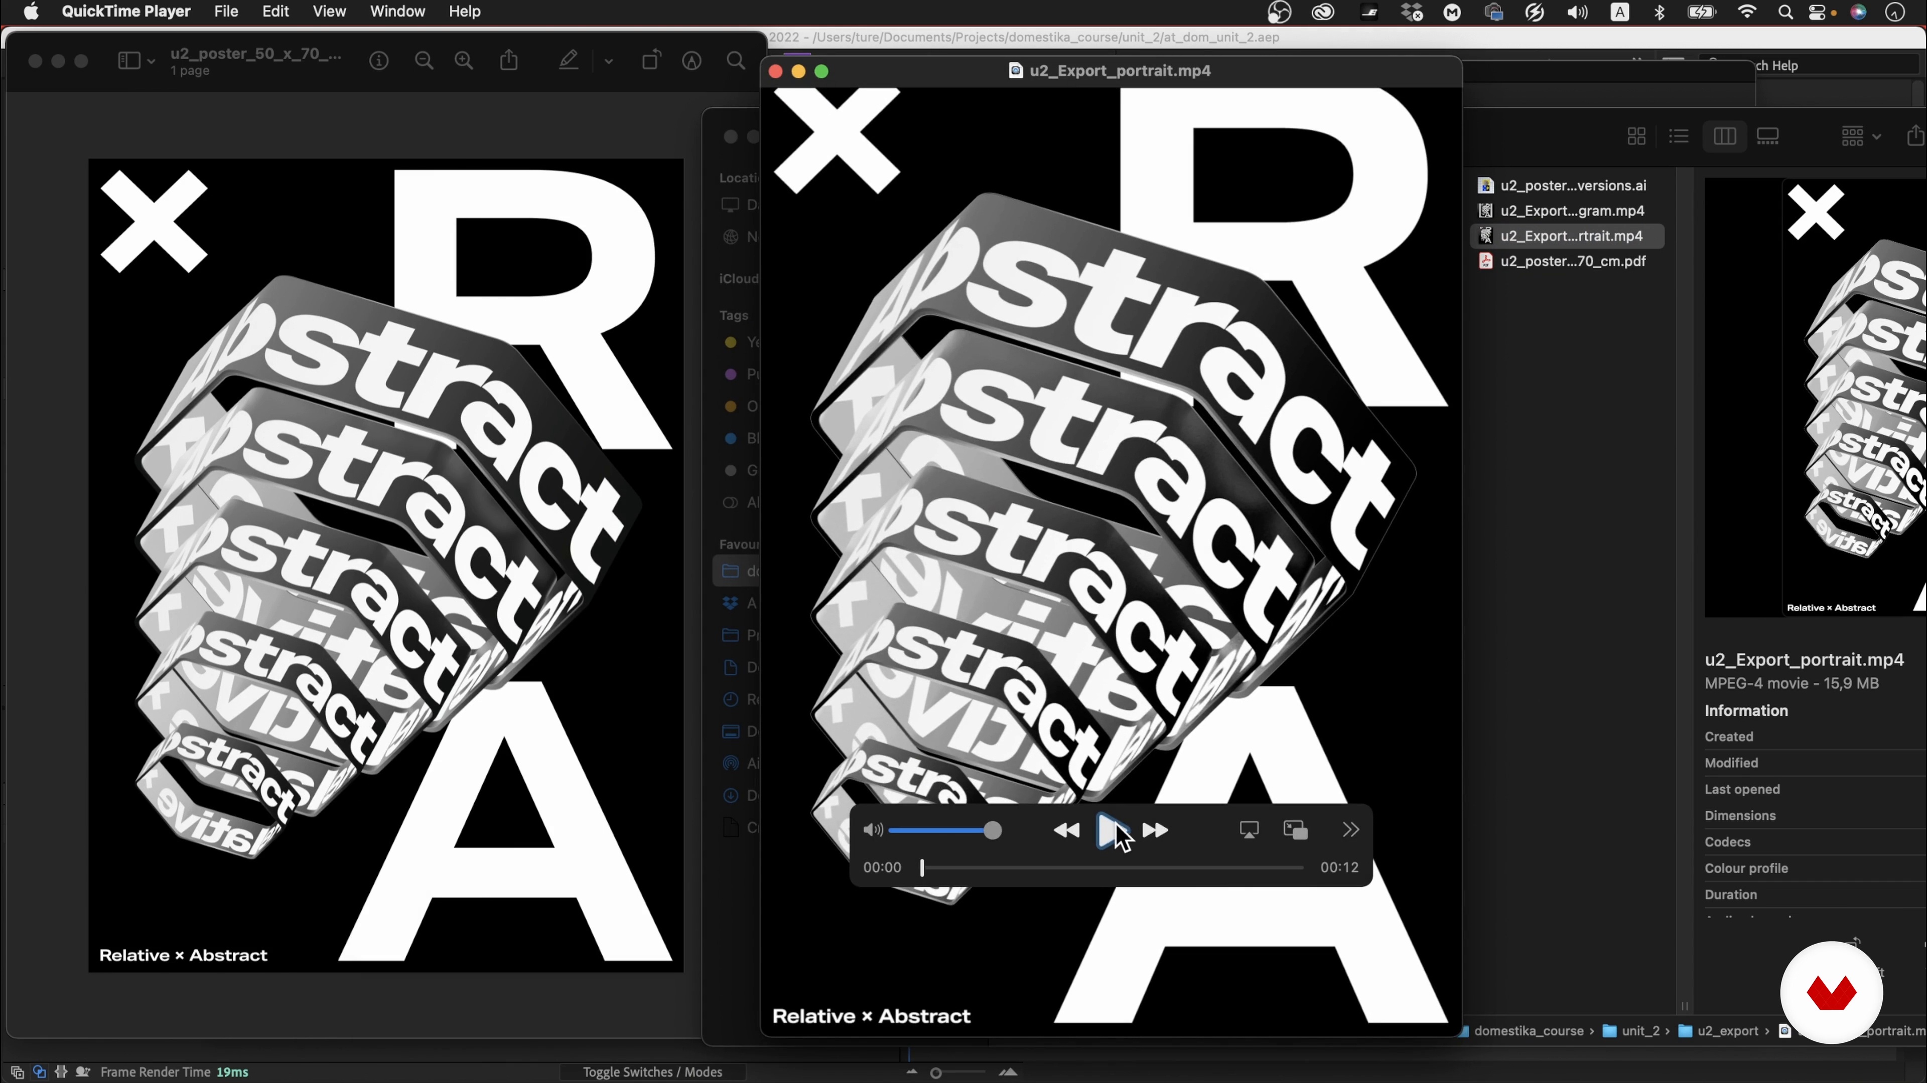Click Toggle Switches / Modes in After Effects
1927x1083 pixels.
652,1072
